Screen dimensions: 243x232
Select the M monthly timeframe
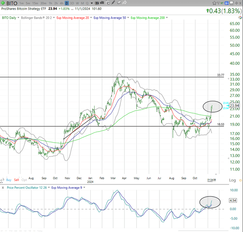click(82, 3)
